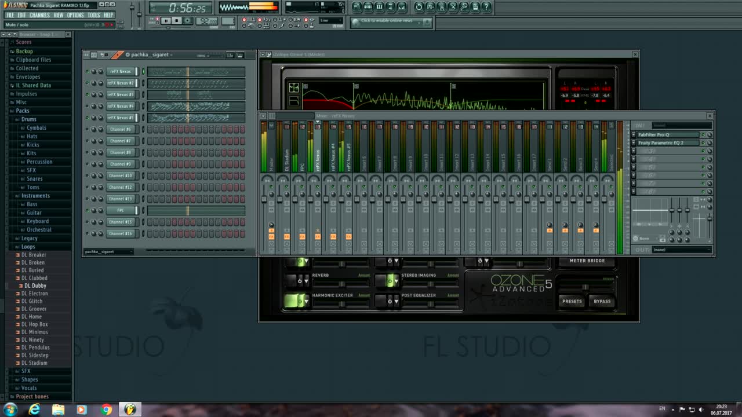Toggle the Ozone Reverb module power

(x=300, y=280)
